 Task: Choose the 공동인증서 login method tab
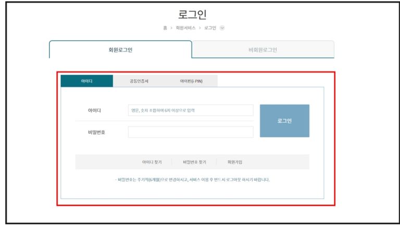point(139,81)
